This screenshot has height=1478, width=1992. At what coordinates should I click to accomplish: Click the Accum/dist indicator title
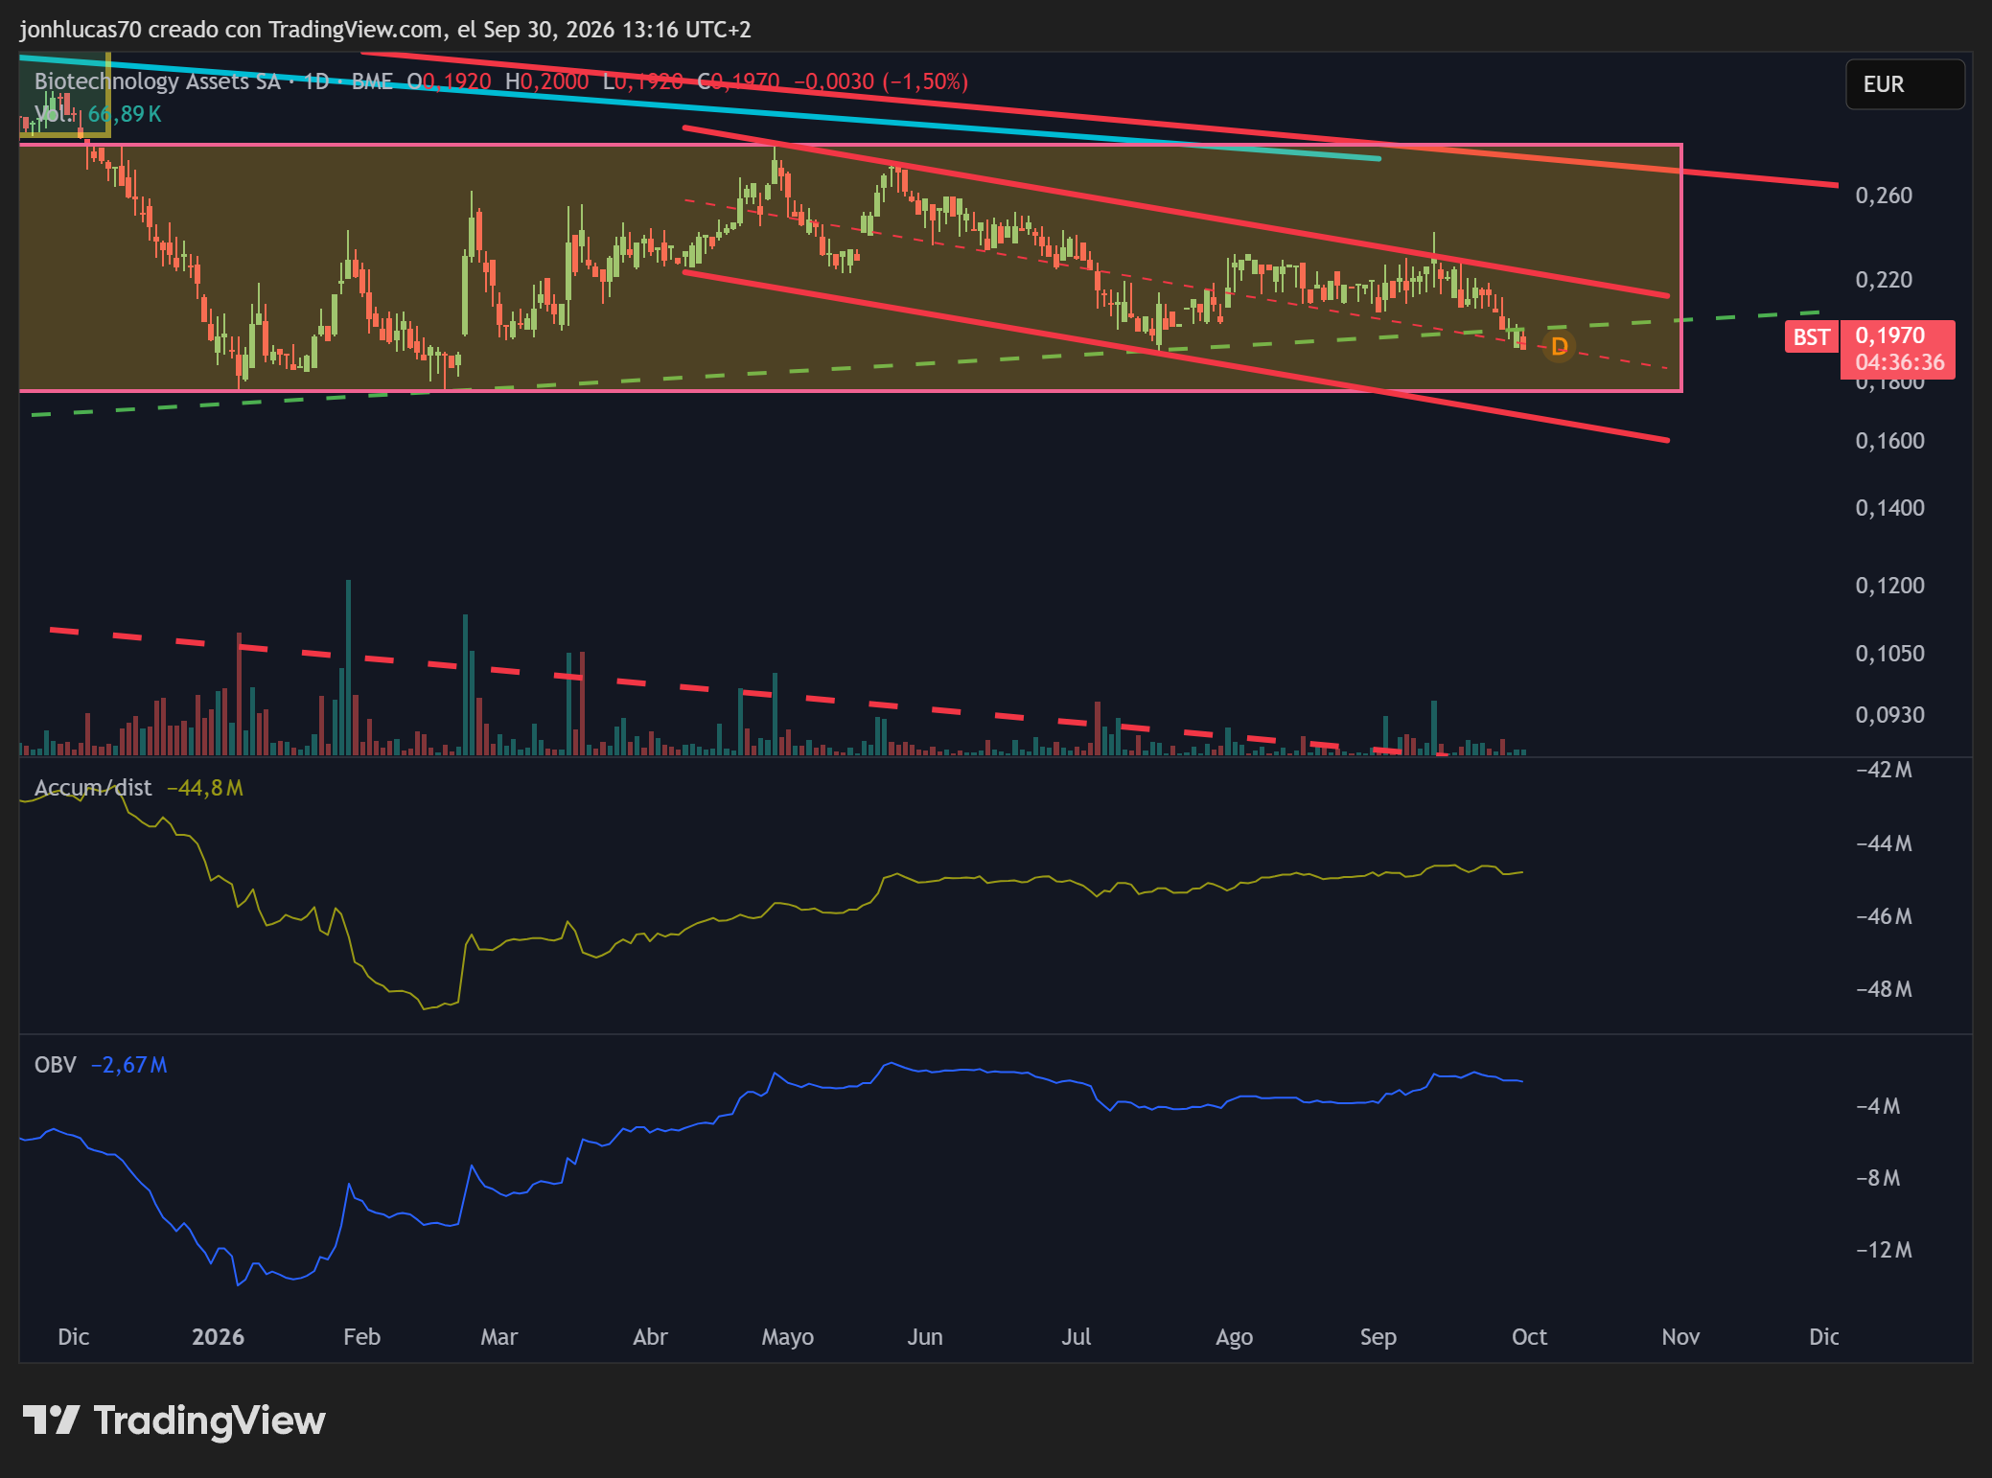[93, 788]
